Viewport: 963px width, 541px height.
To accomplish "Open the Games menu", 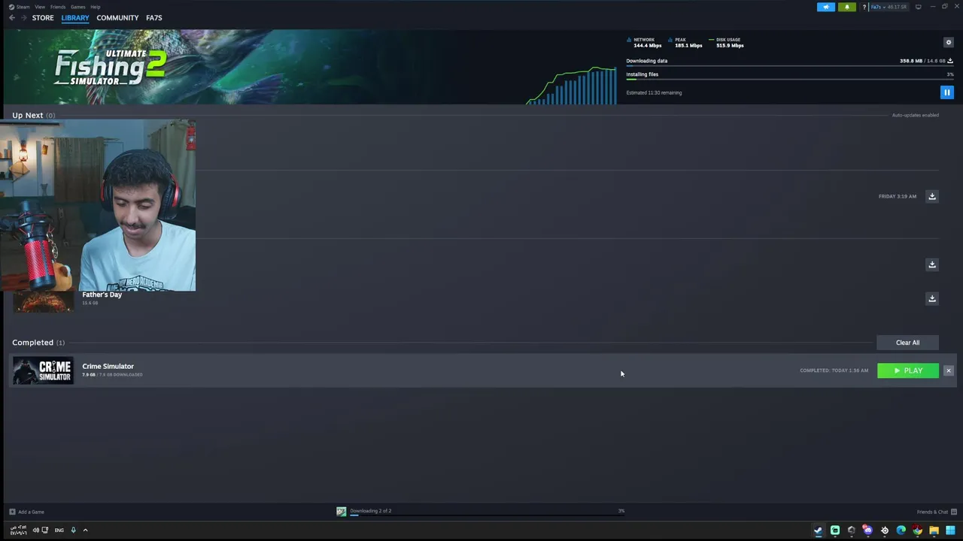I will pos(78,7).
